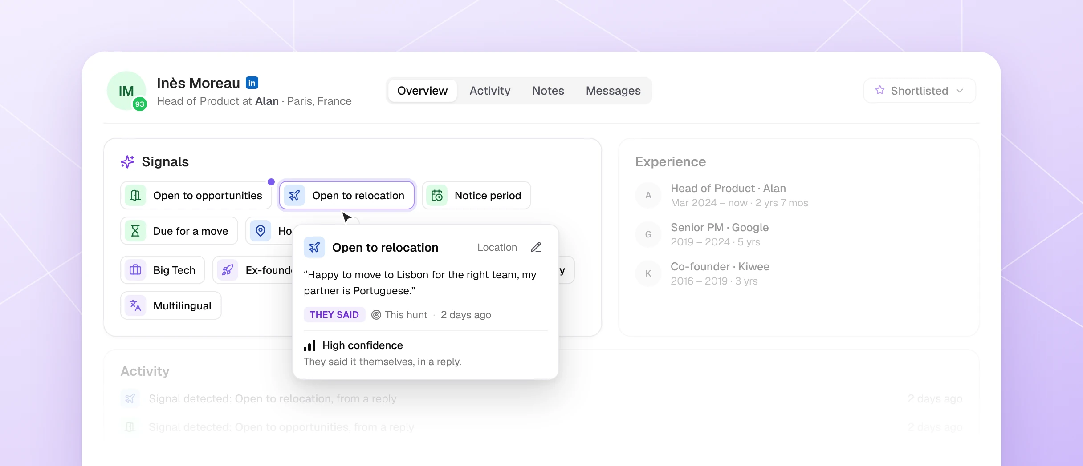Click the "This hunt" source label

(406, 315)
